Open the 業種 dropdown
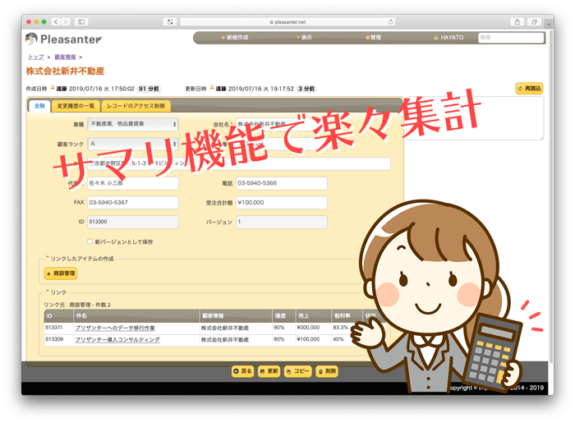The image size is (575, 423). pyautogui.click(x=133, y=124)
